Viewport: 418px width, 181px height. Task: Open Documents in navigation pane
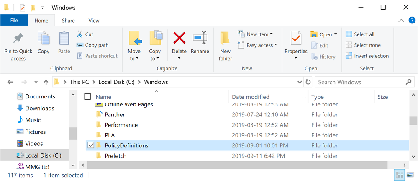click(x=36, y=96)
